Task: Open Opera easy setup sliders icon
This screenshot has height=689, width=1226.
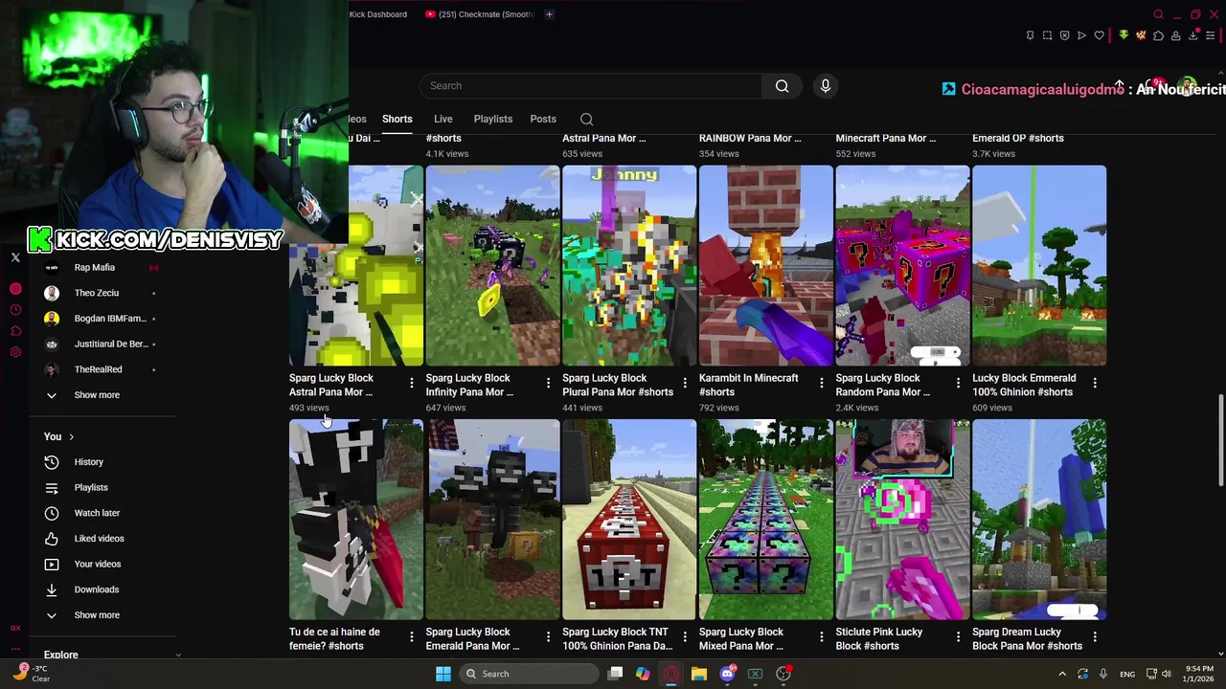Action: 1211,35
